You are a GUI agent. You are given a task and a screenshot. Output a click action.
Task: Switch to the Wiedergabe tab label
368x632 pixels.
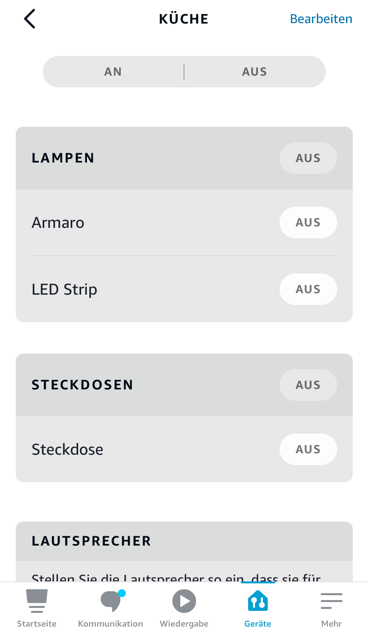[x=184, y=624]
